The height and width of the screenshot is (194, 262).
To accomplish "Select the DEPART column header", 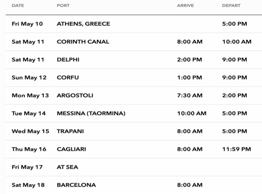I will tap(231, 6).
